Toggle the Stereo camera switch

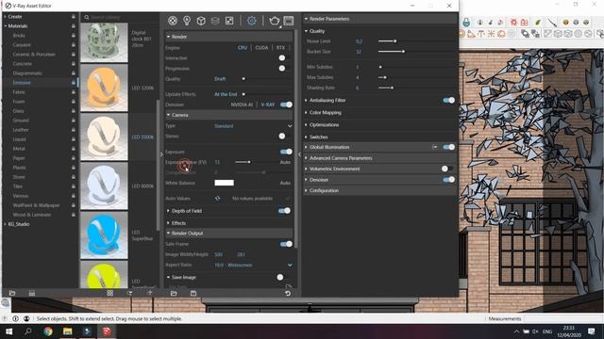(285, 136)
